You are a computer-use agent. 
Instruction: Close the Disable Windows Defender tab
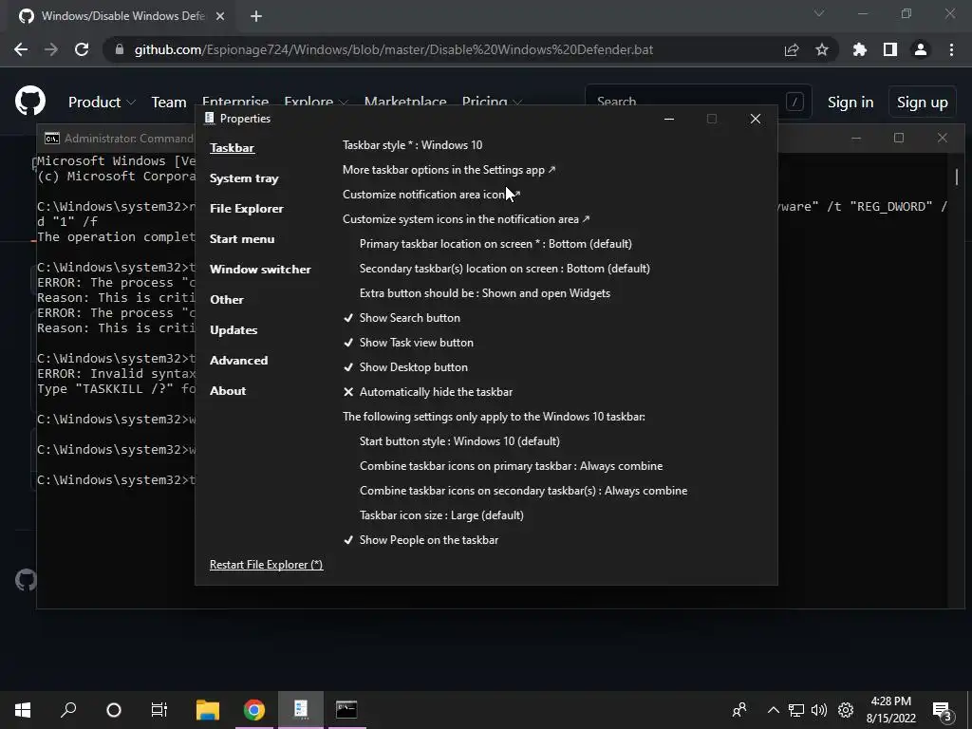pos(220,16)
